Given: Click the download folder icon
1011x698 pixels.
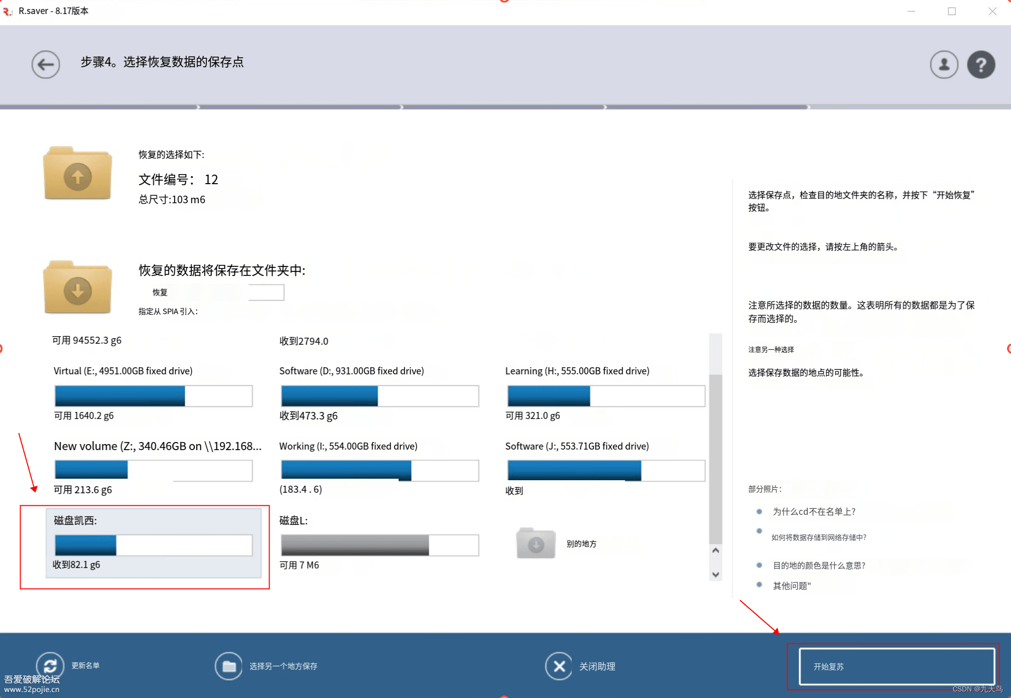Looking at the screenshot, I should [x=77, y=287].
